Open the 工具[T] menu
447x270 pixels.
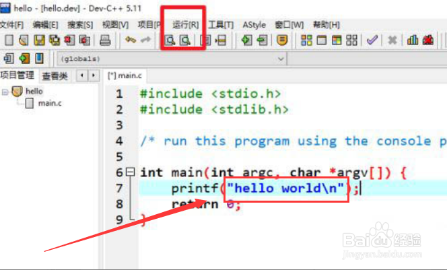(221, 25)
